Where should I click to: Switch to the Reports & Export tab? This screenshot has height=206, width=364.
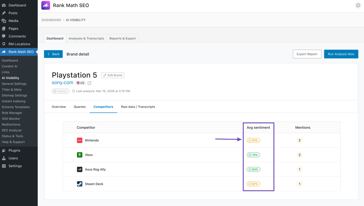click(x=122, y=38)
